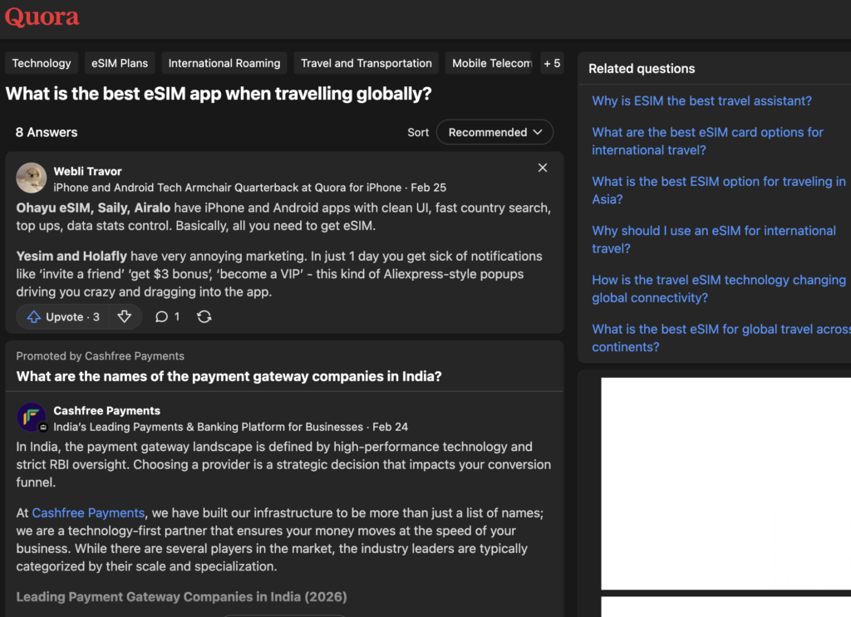
Task: Open 'What are the best eSIM card options' question
Action: (x=708, y=141)
